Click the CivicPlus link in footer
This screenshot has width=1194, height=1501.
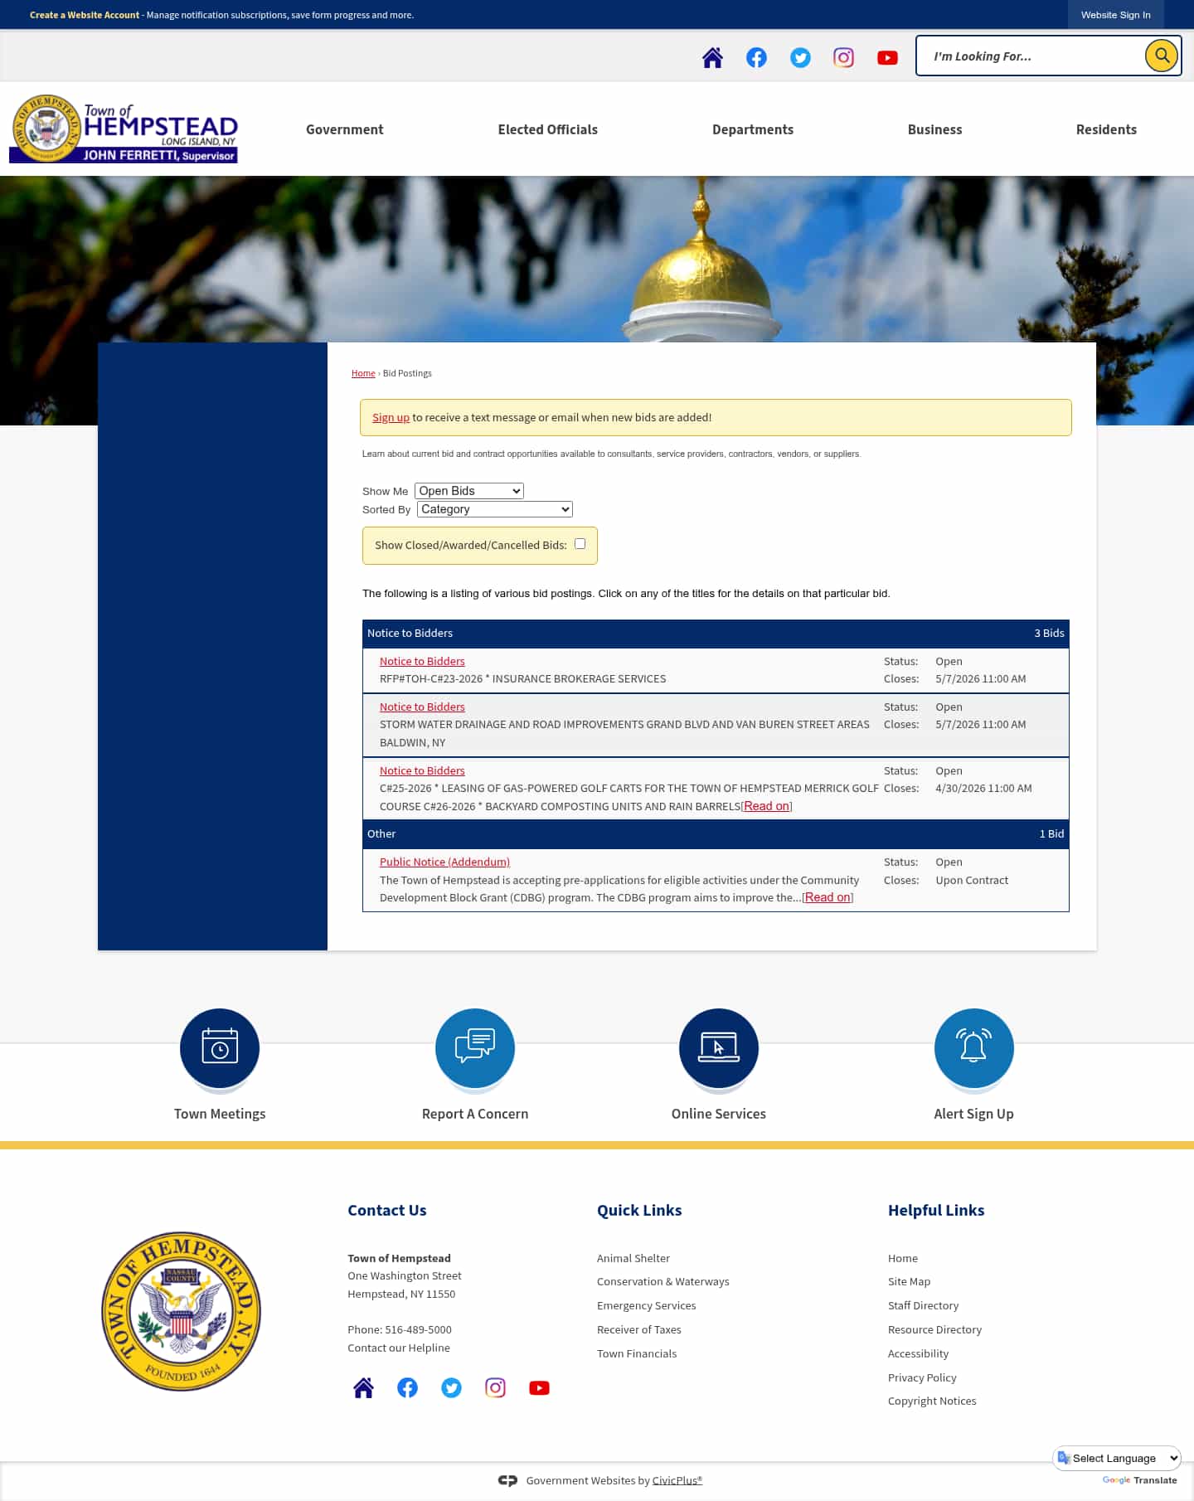677,1480
